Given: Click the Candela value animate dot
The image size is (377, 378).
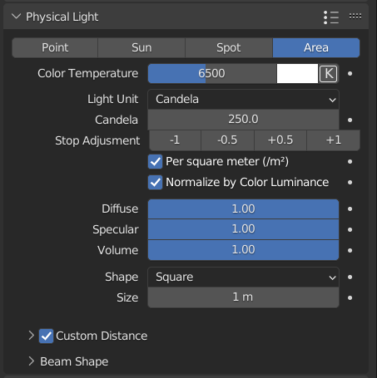Looking at the screenshot, I should (x=350, y=120).
